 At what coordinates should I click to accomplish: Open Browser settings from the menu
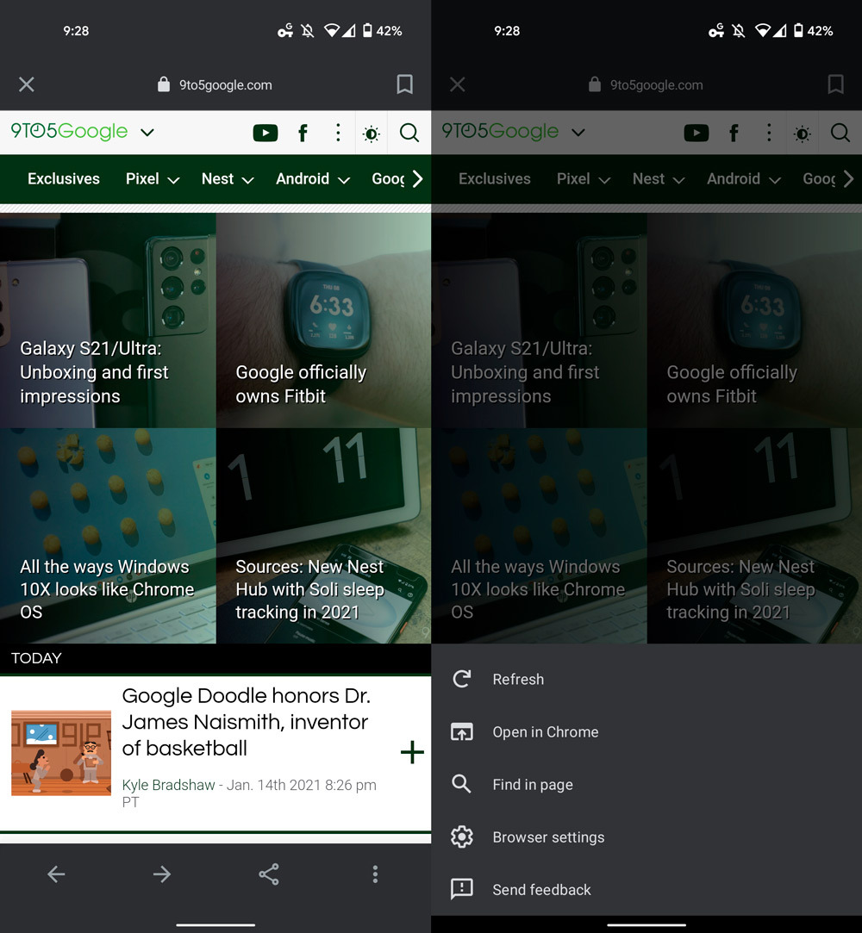pos(548,837)
